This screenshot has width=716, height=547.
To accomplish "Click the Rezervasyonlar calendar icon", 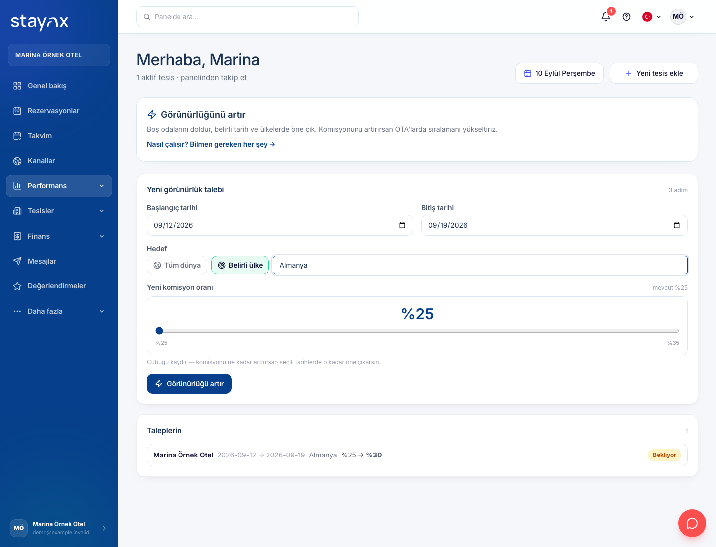I will (17, 111).
